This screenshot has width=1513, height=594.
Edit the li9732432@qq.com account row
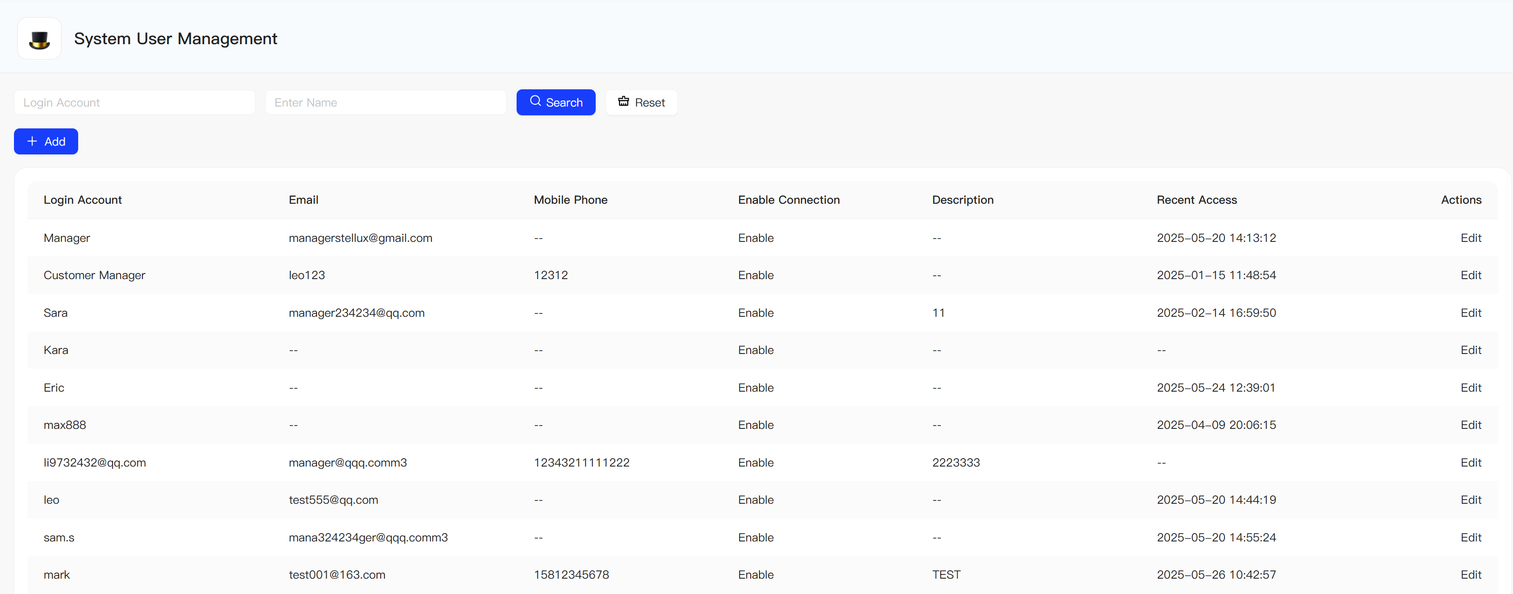tap(1471, 462)
